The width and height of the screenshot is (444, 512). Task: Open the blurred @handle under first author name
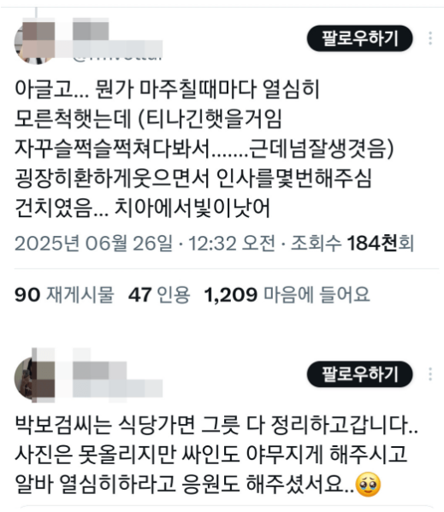pyautogui.click(x=117, y=51)
